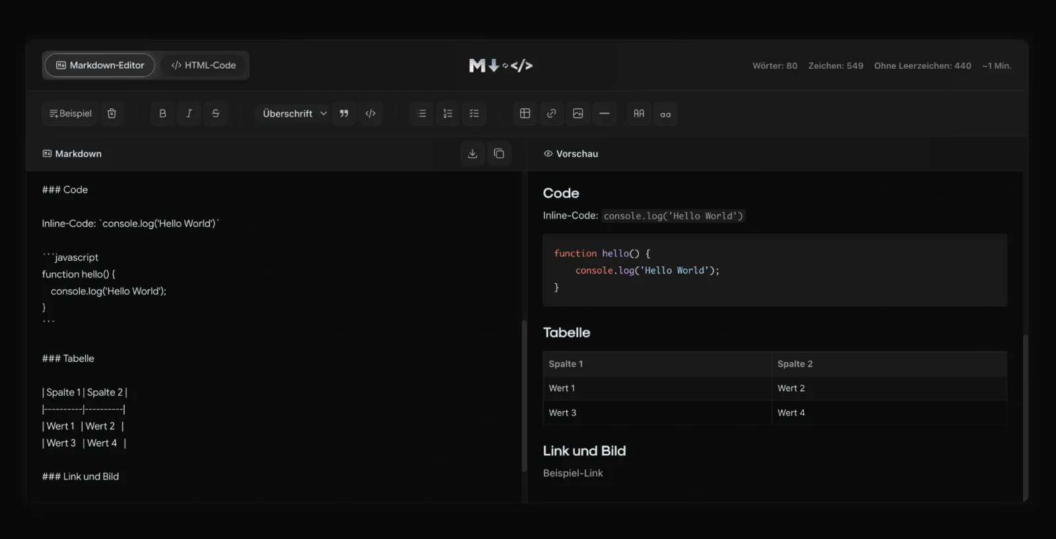Insert a table
This screenshot has width=1056, height=539.
[x=525, y=114]
